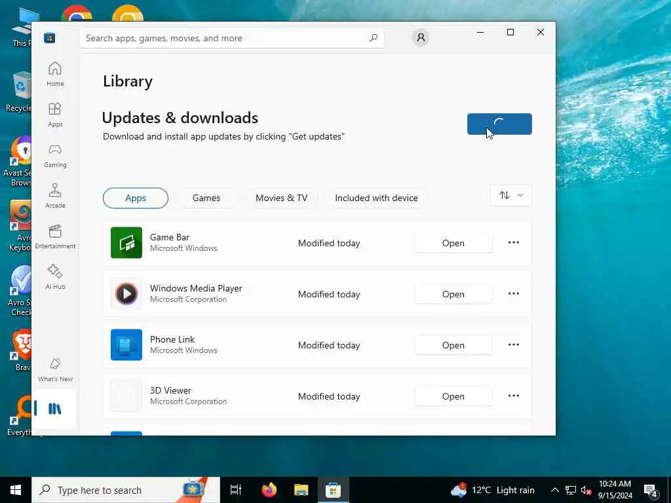Open more options for Windows Media Player
The width and height of the screenshot is (671, 503).
(x=514, y=294)
